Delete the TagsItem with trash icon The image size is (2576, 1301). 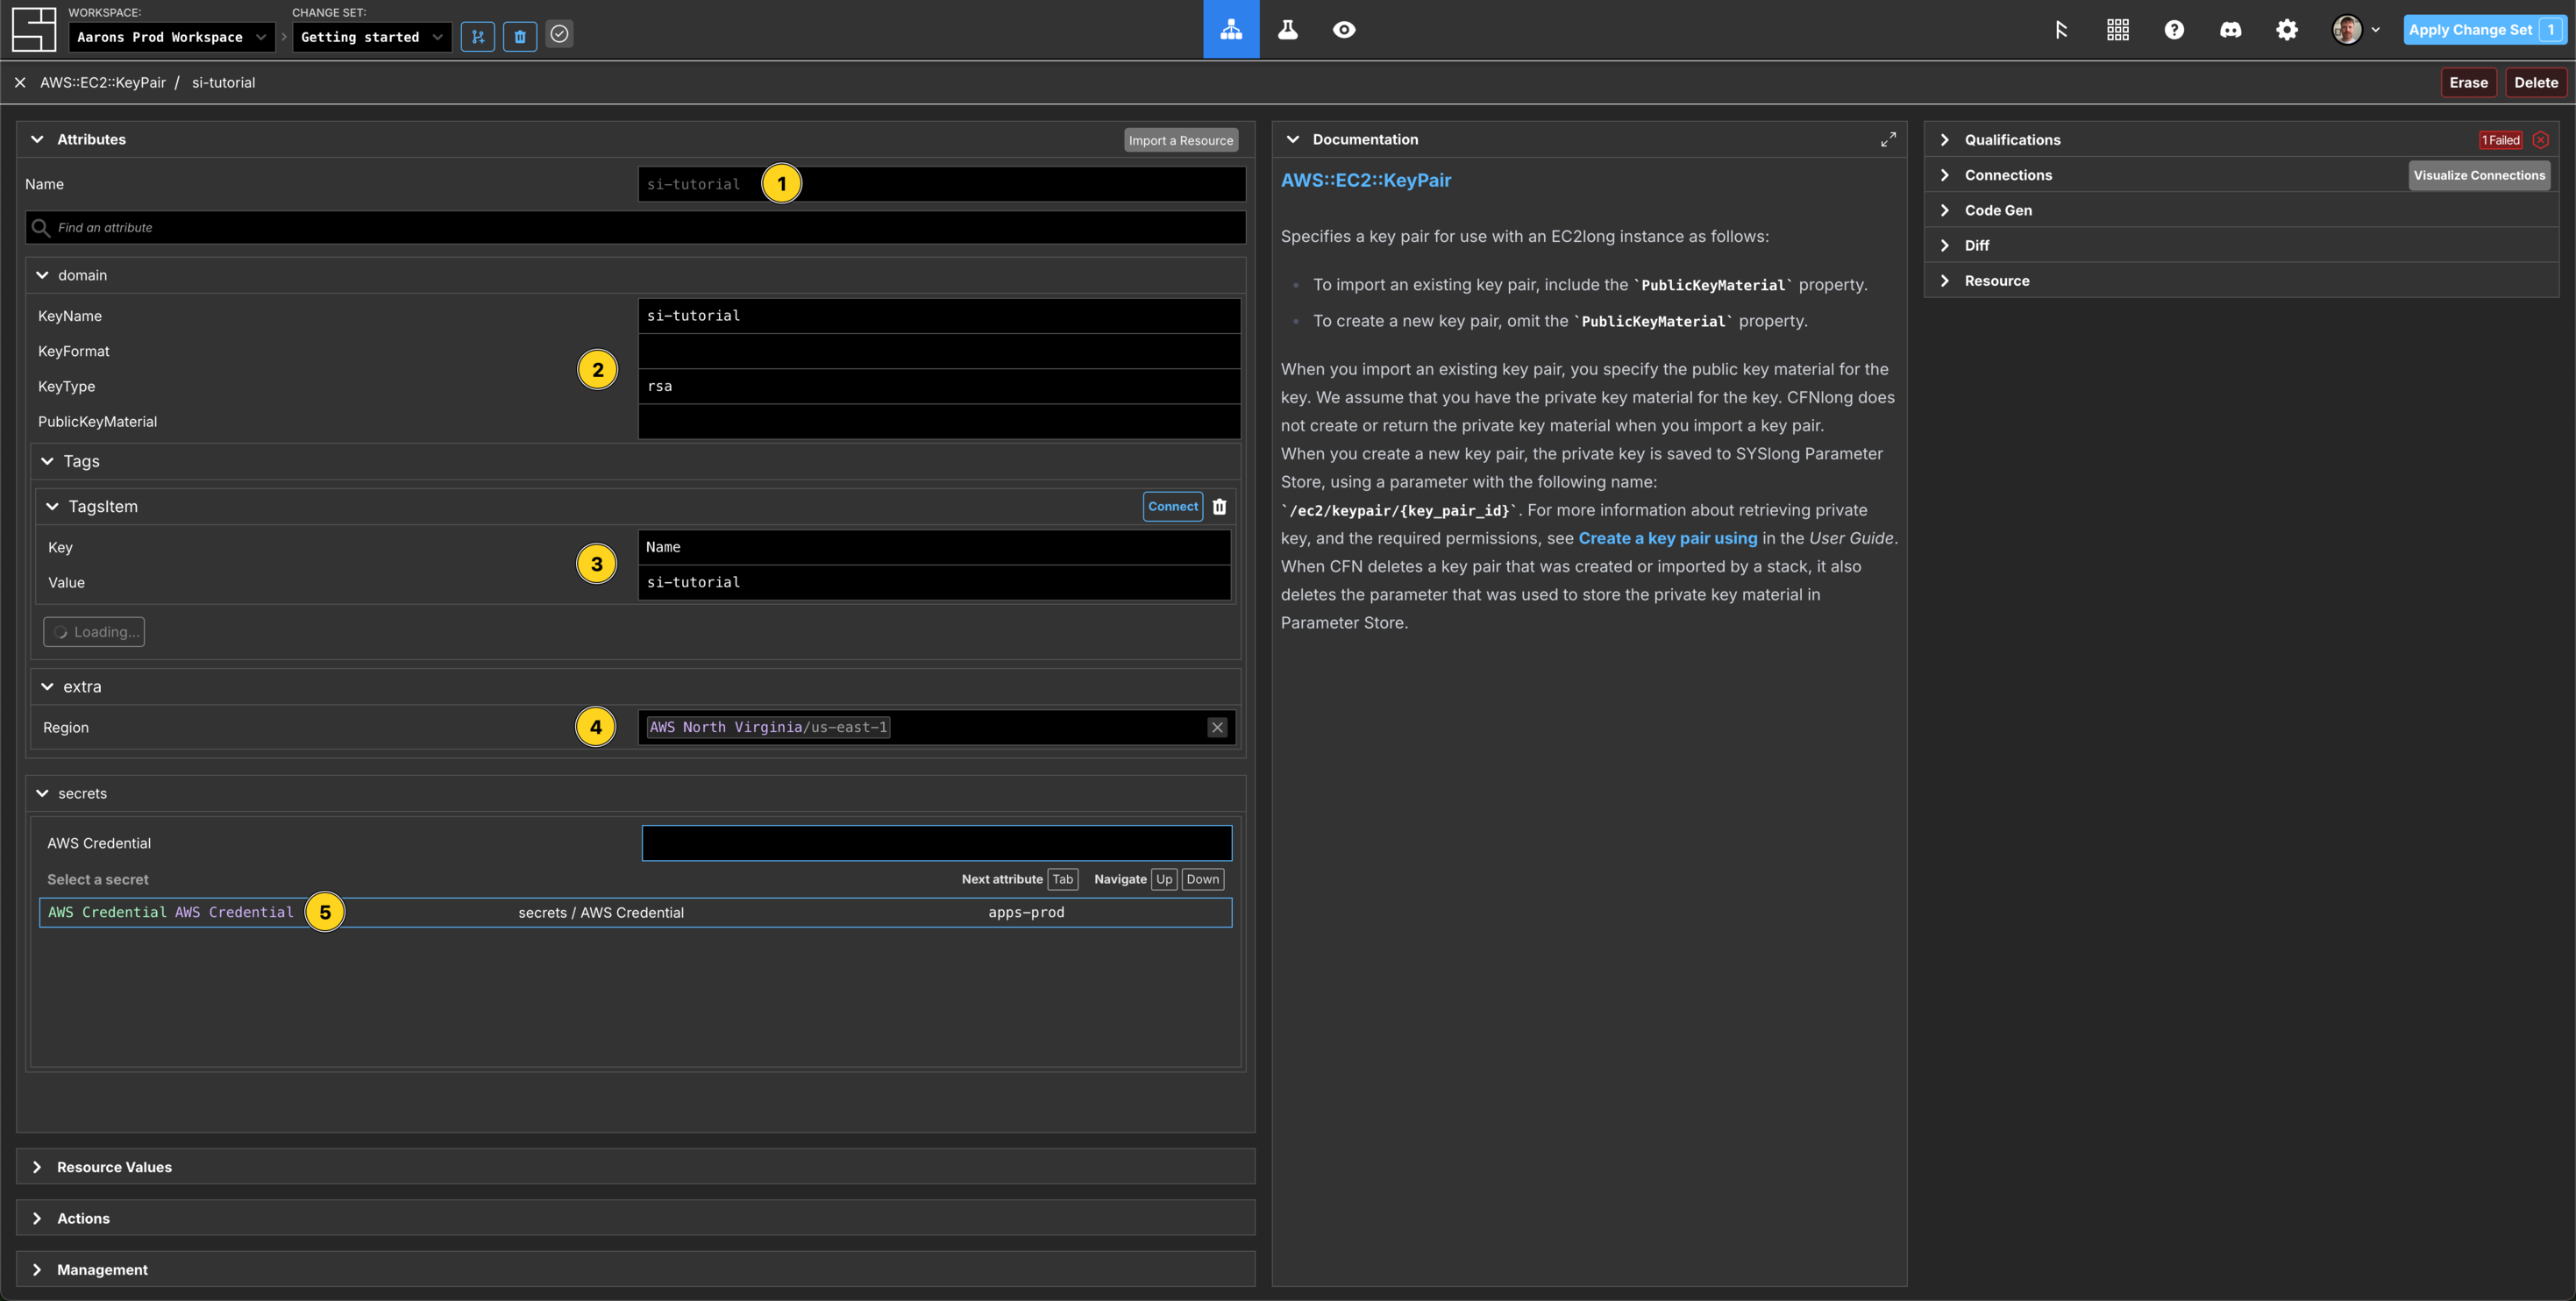point(1219,506)
